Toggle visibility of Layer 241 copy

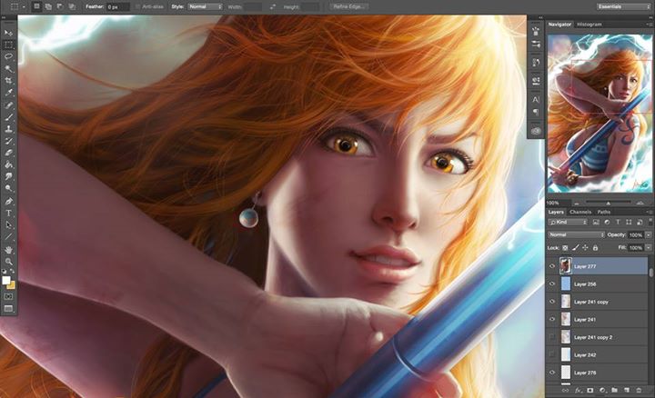coord(553,302)
